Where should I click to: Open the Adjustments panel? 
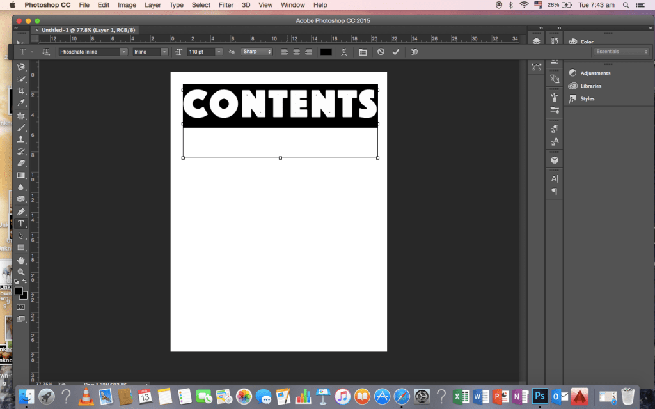[595, 73]
